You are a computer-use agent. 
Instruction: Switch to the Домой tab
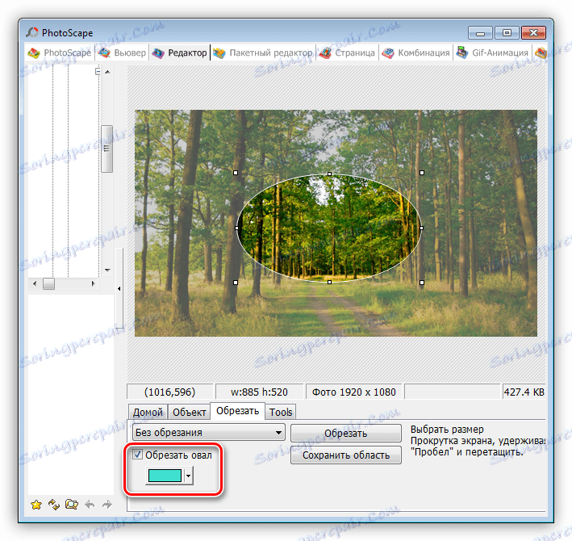click(x=148, y=412)
